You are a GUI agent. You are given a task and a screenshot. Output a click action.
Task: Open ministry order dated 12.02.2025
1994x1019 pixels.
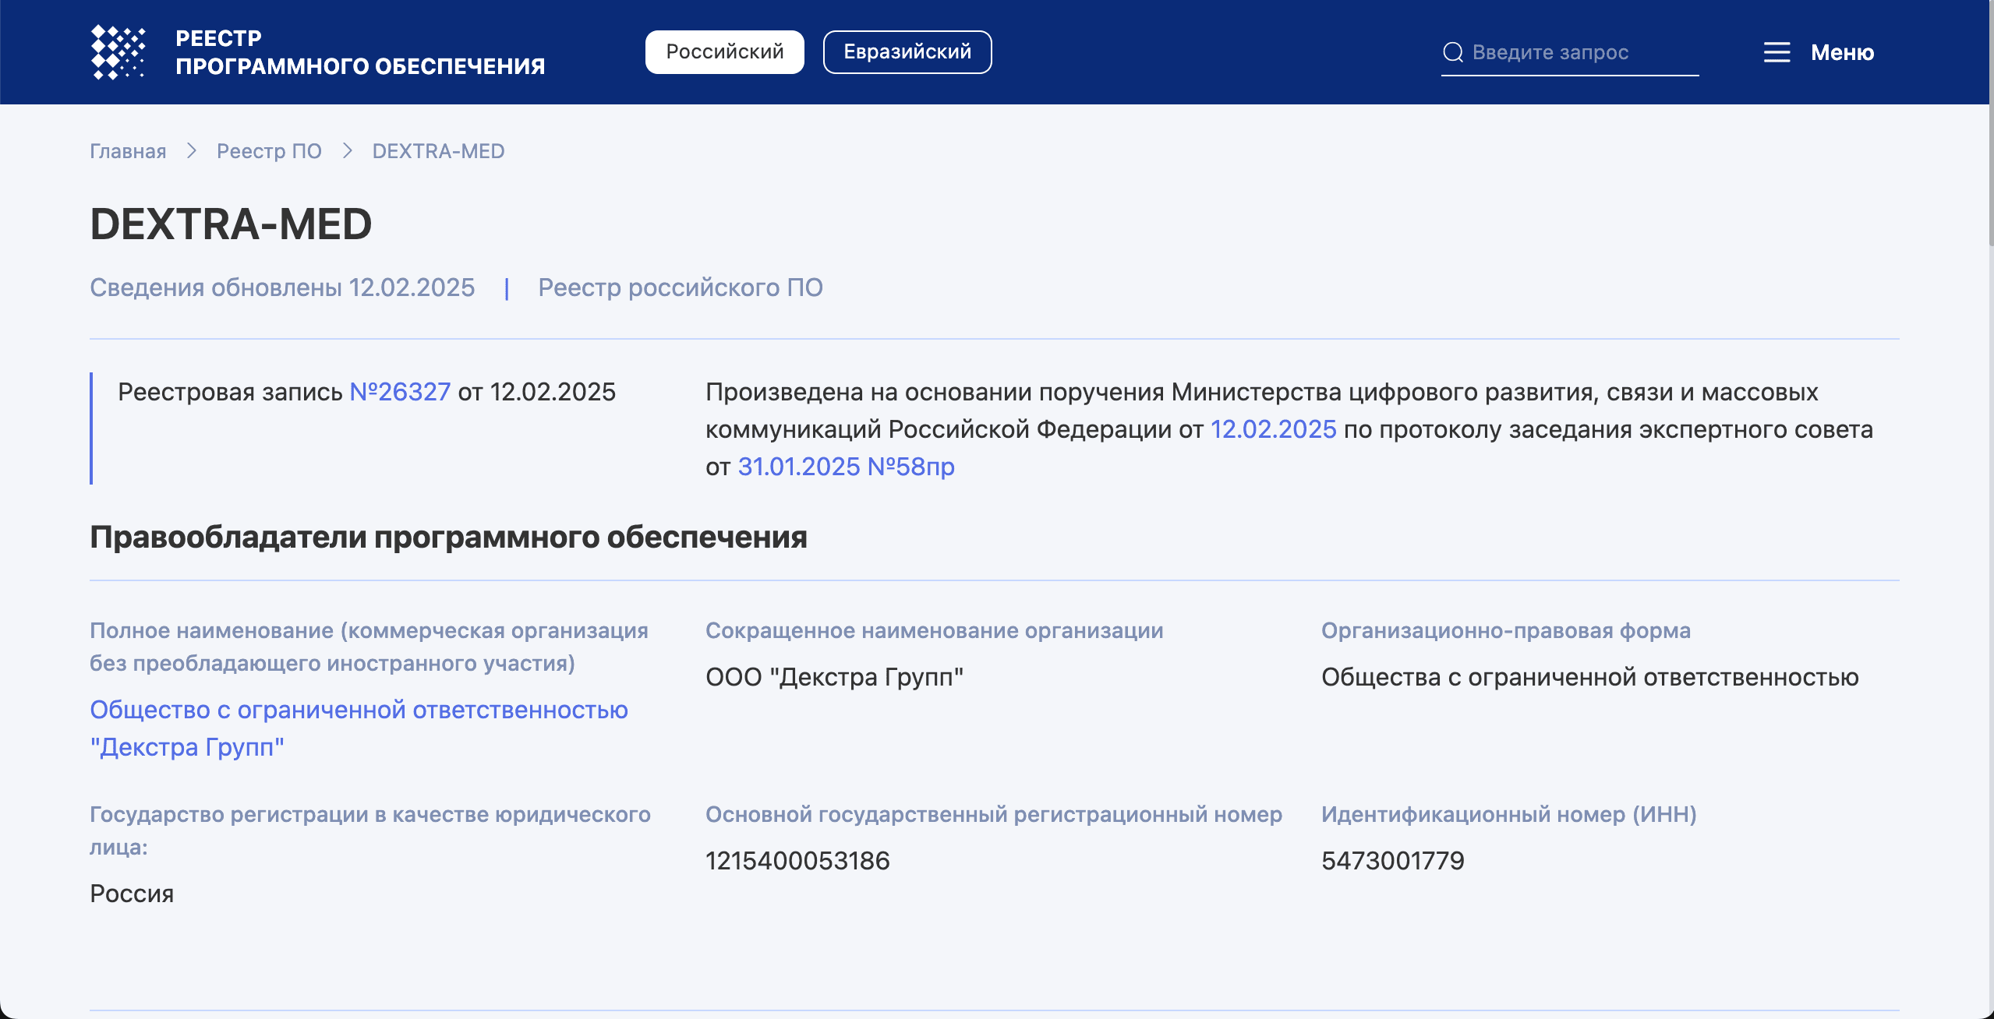(1272, 429)
